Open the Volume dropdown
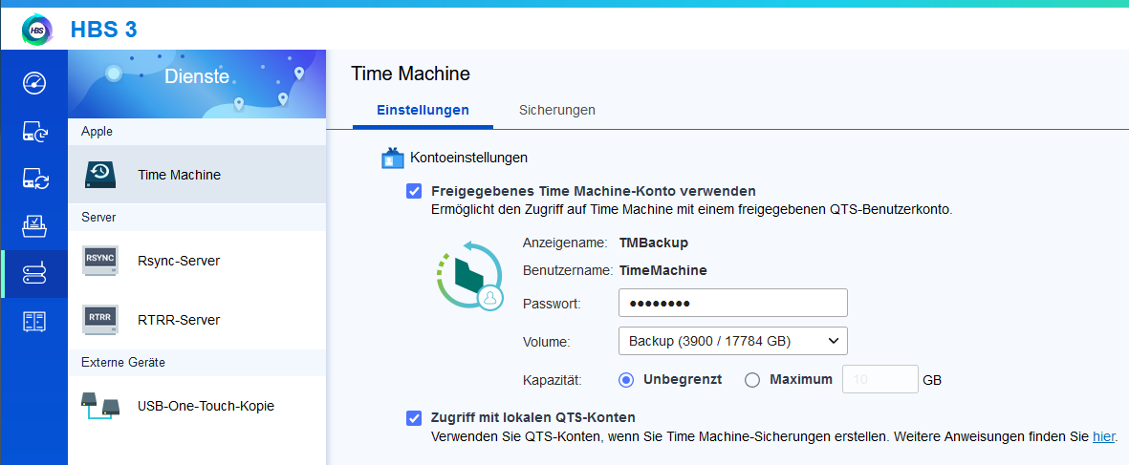 click(733, 342)
